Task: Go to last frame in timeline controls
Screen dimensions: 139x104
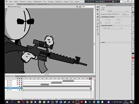Action: click(x=31, y=99)
